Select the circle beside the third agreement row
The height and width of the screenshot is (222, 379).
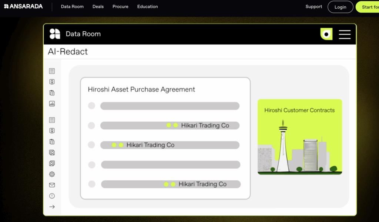[91, 145]
